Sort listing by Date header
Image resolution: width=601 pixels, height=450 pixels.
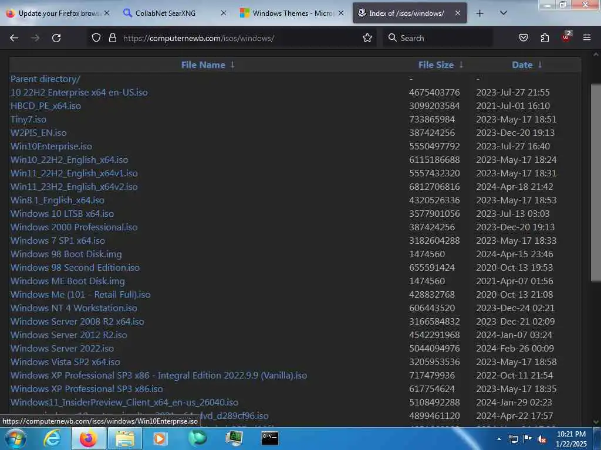pyautogui.click(x=522, y=65)
